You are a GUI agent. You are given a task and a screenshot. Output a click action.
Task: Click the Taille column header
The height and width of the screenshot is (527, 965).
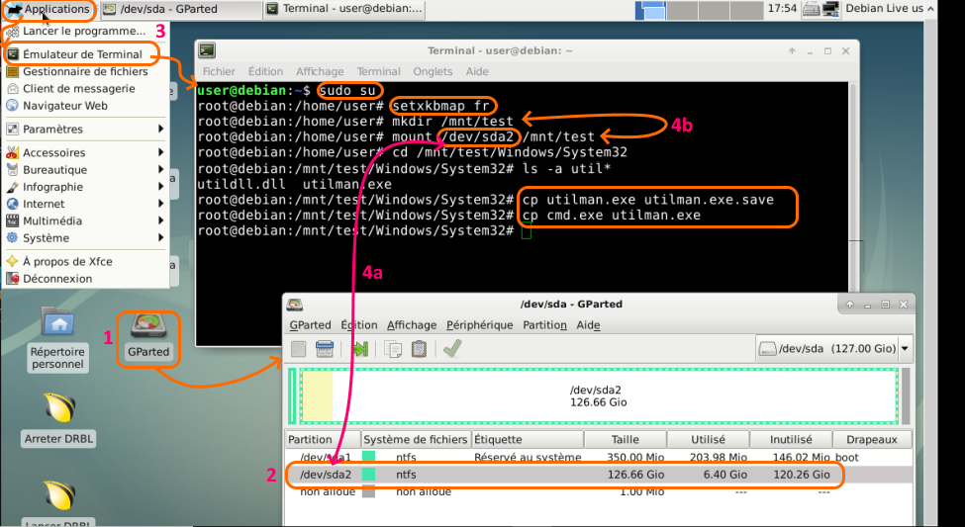[x=625, y=439]
